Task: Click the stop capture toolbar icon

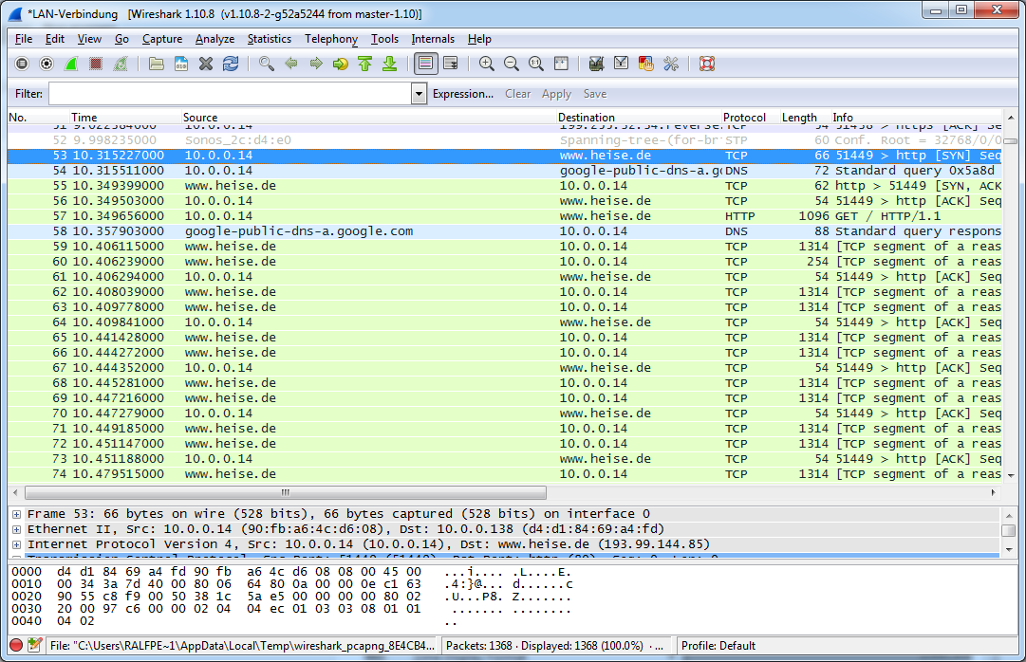Action: pyautogui.click(x=96, y=64)
